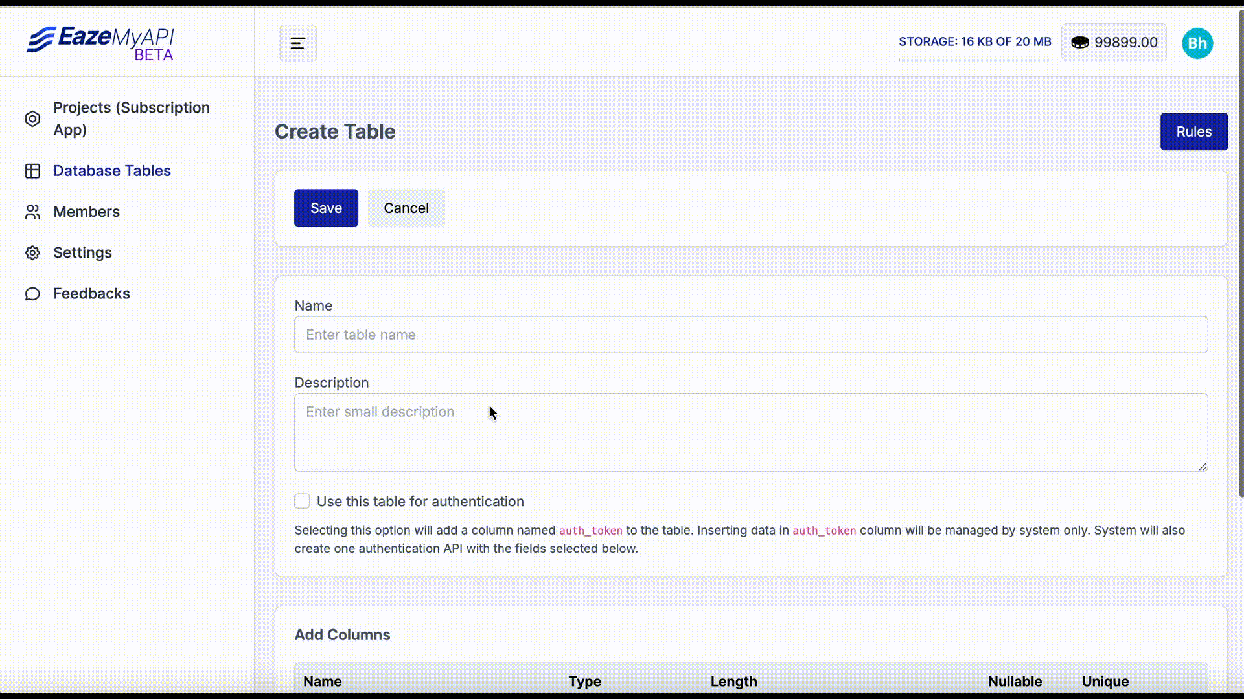Open the Rules button
The height and width of the screenshot is (699, 1244).
tap(1193, 131)
